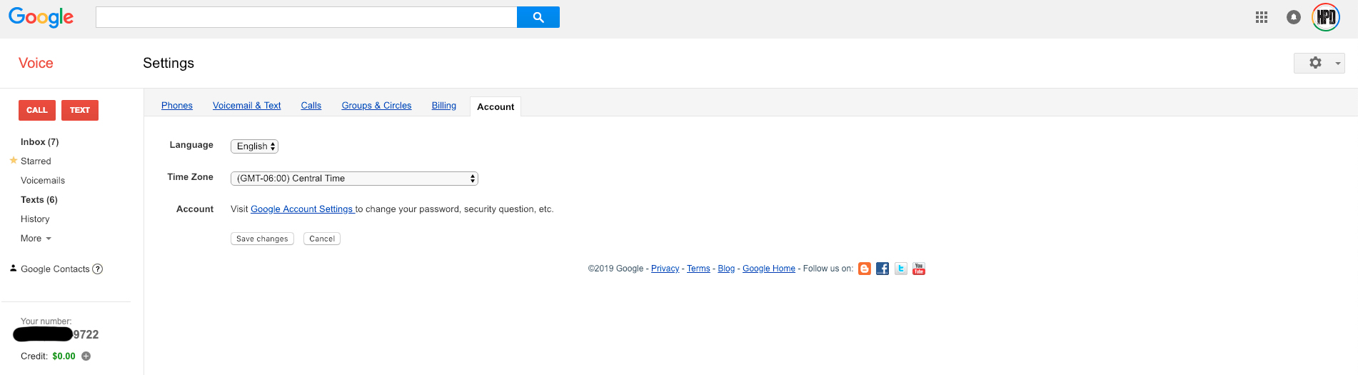Switch to the Billing tab
The width and height of the screenshot is (1358, 375).
coord(443,106)
